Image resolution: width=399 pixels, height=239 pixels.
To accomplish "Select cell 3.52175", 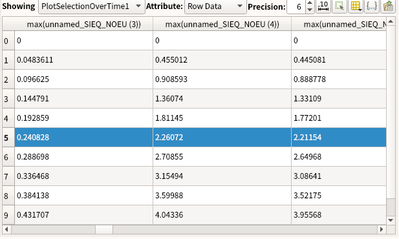I will [x=339, y=196].
